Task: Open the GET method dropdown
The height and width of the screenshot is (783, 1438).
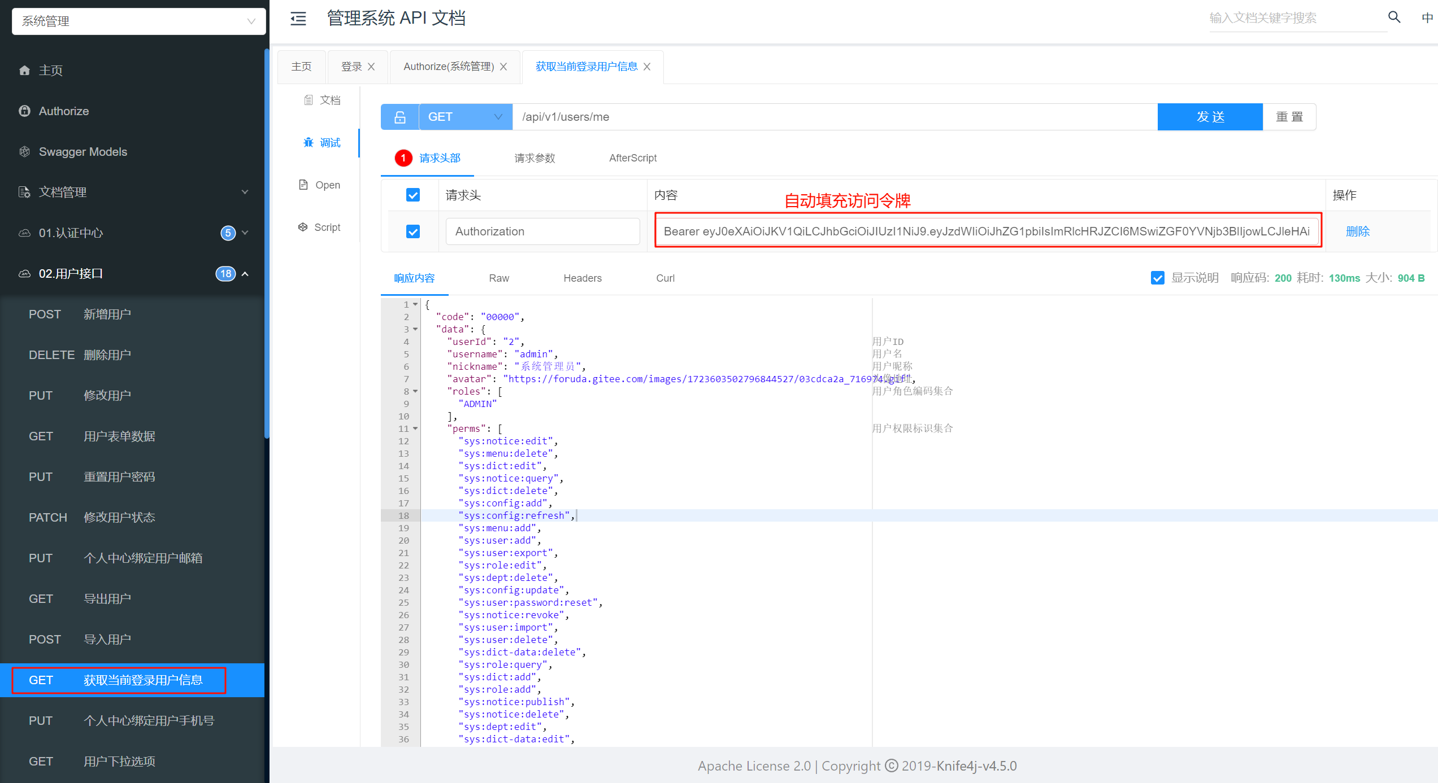Action: 465,117
